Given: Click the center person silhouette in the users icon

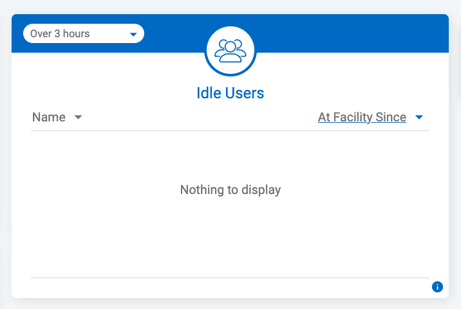Looking at the screenshot, I should (230, 51).
